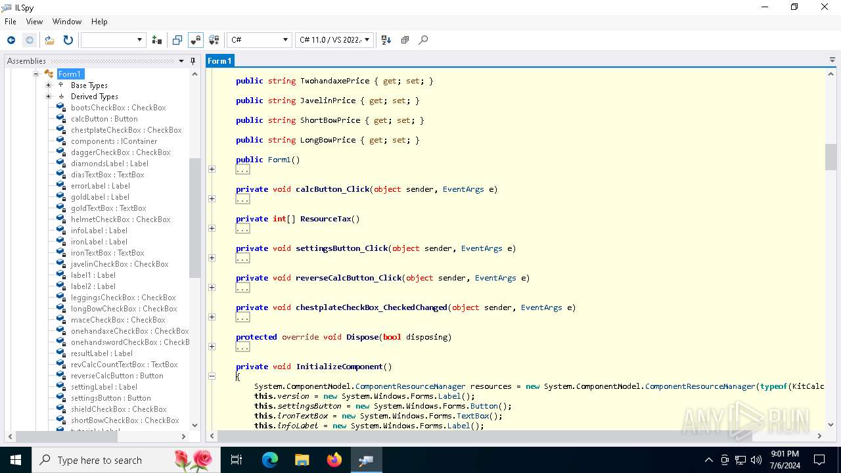This screenshot has width=841, height=473.
Task: Open an assembly with the folder icon
Action: pyautogui.click(x=49, y=40)
